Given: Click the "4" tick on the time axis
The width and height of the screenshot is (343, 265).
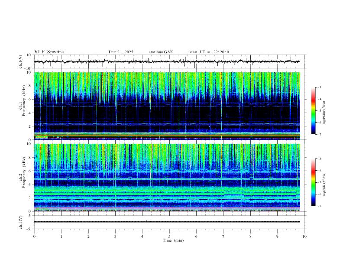Looking at the screenshot, I should point(142,236).
